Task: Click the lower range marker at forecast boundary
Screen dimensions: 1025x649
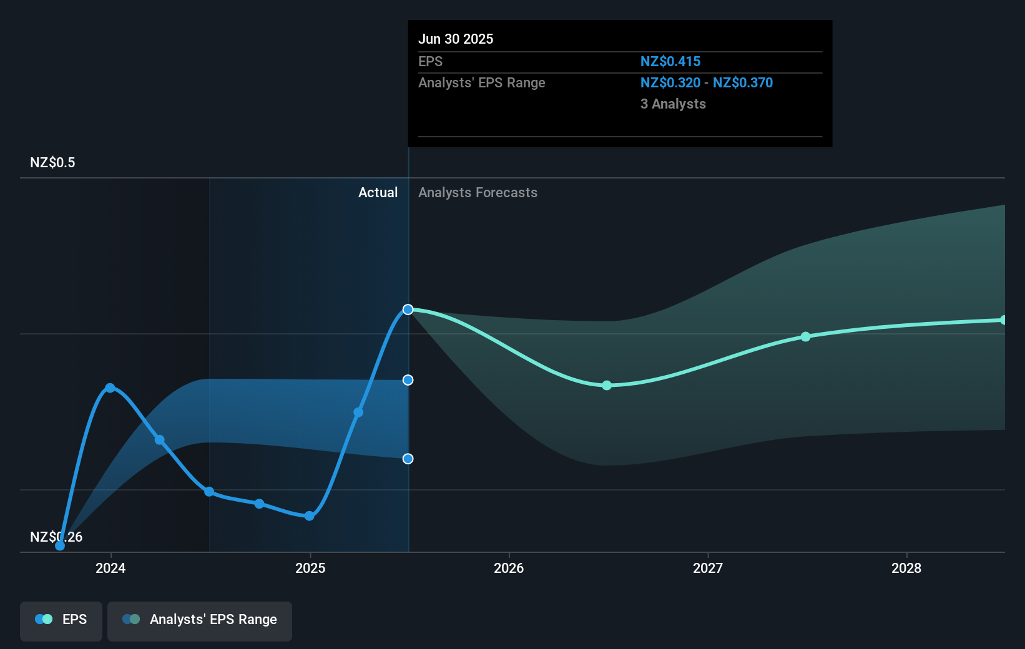Action: 408,459
